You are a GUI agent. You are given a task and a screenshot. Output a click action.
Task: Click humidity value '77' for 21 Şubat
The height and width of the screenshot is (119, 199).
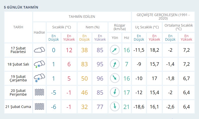point(100,107)
